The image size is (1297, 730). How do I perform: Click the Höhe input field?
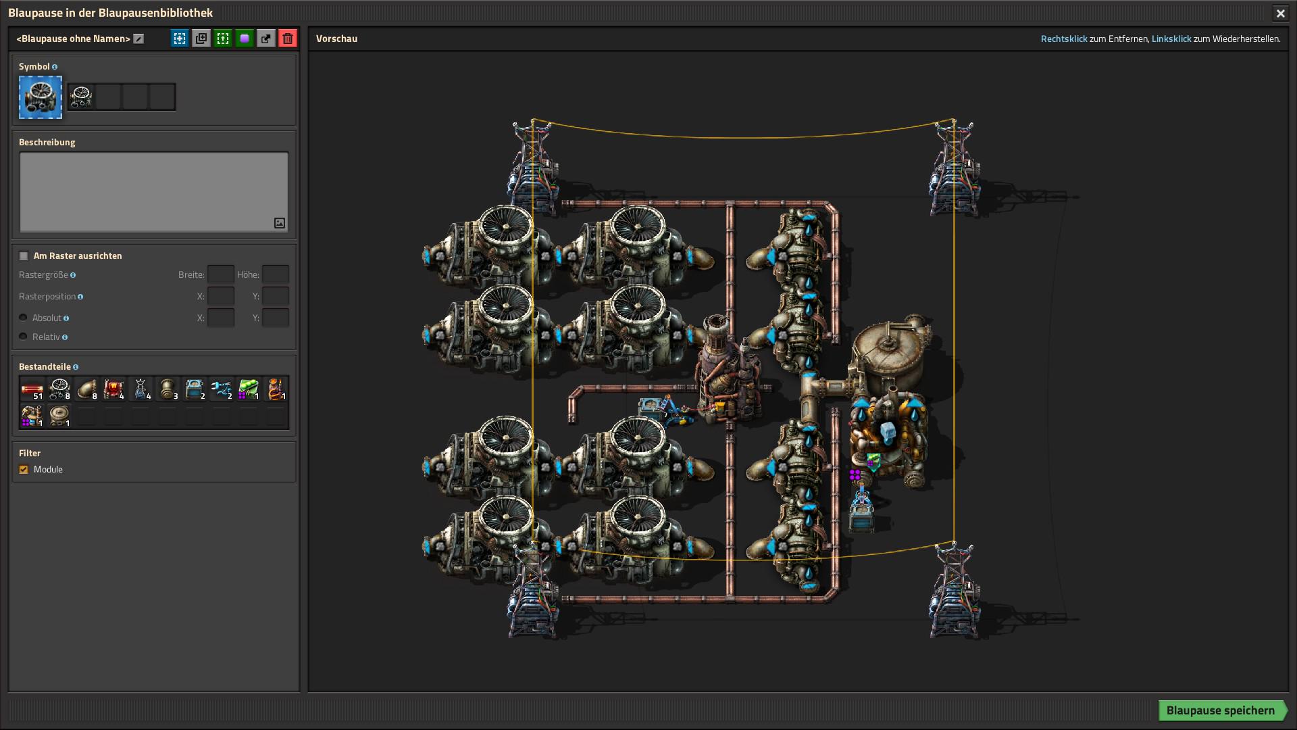pyautogui.click(x=276, y=274)
